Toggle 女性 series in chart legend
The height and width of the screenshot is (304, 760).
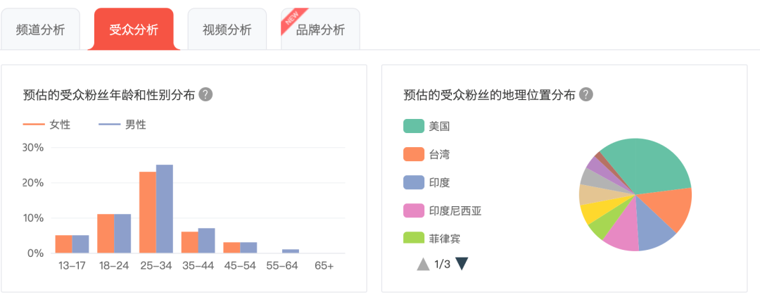46,125
